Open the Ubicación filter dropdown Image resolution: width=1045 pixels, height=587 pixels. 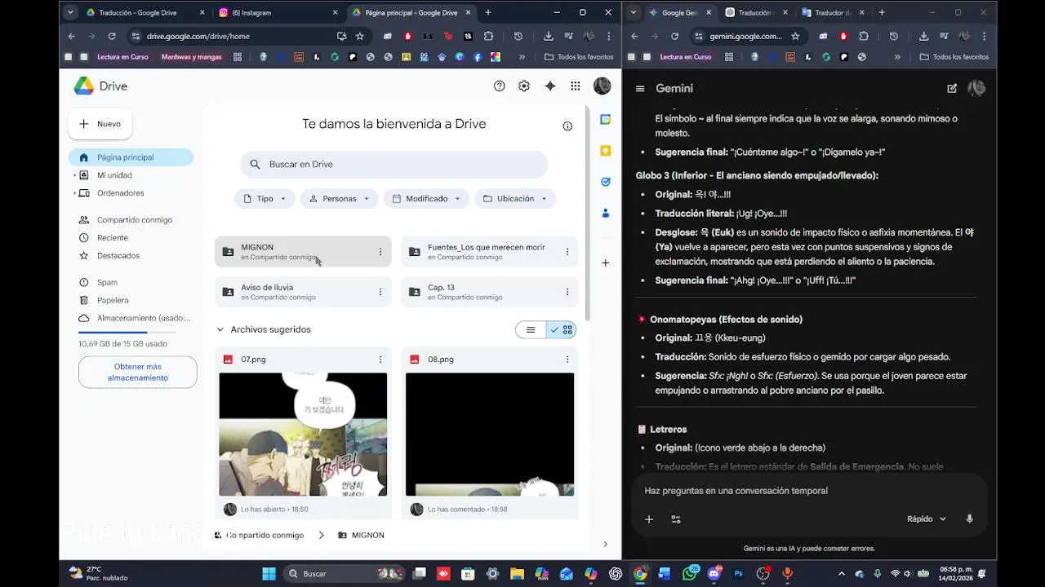[x=515, y=199]
